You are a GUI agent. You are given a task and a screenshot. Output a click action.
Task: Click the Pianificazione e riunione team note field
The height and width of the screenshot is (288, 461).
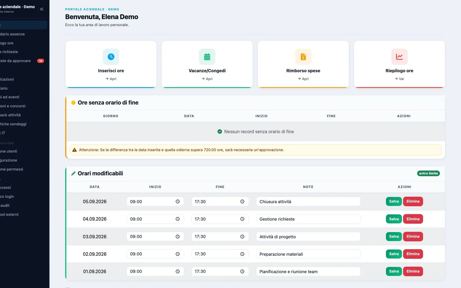(308, 271)
